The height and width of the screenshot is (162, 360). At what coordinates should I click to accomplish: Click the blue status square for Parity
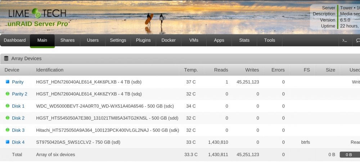(x=7, y=82)
